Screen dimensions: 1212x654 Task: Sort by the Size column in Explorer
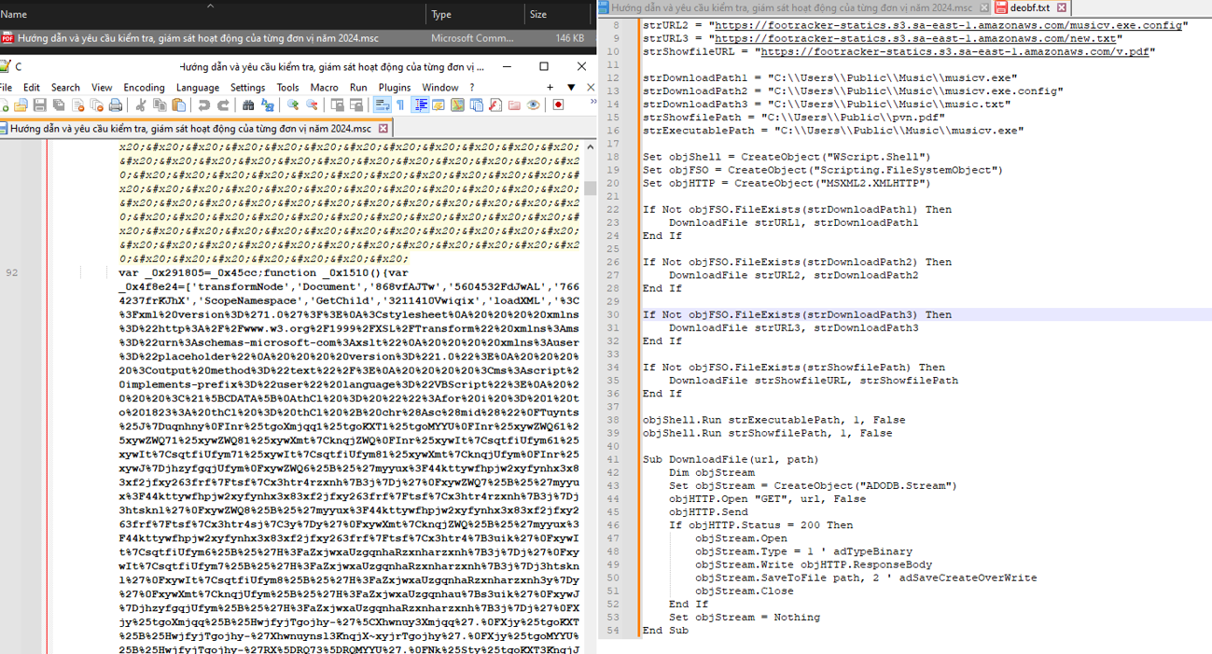coord(538,14)
